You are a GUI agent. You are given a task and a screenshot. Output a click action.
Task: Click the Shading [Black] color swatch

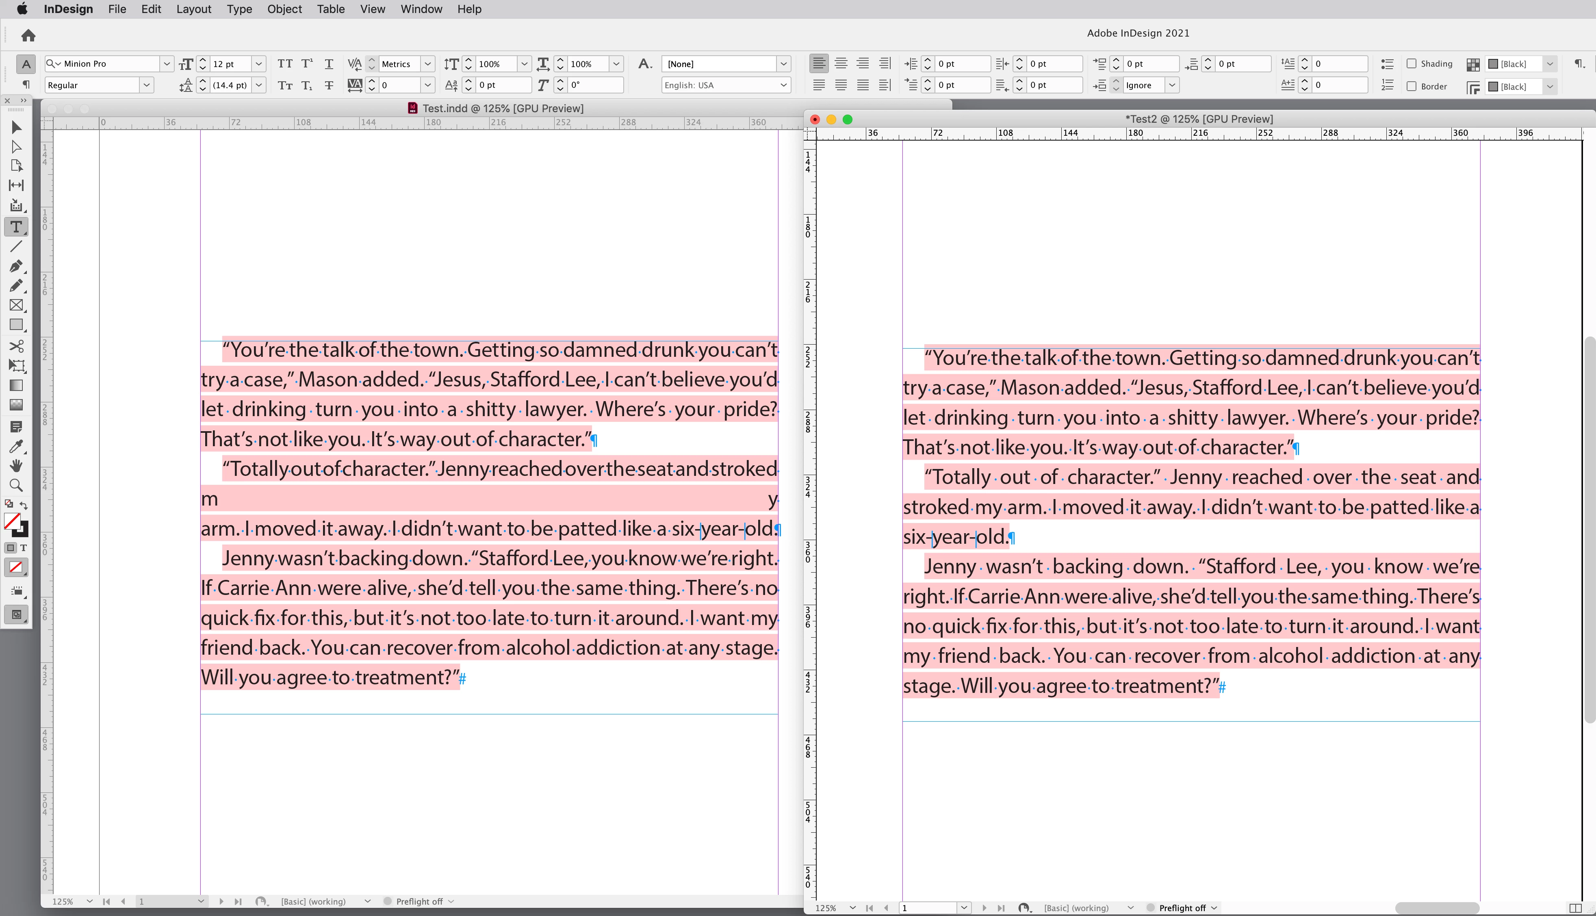tap(1494, 63)
